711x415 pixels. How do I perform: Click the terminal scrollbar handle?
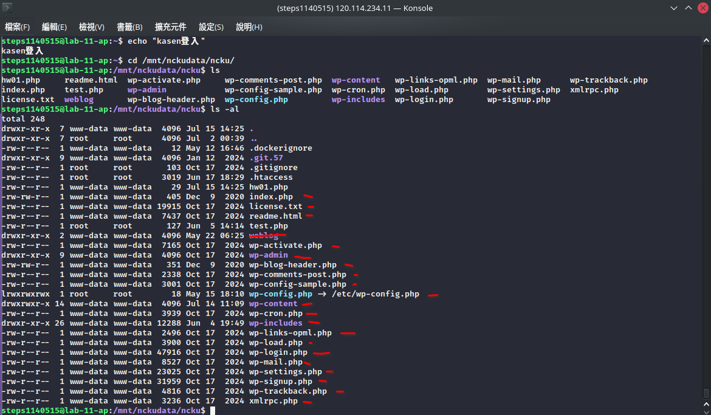(x=706, y=394)
